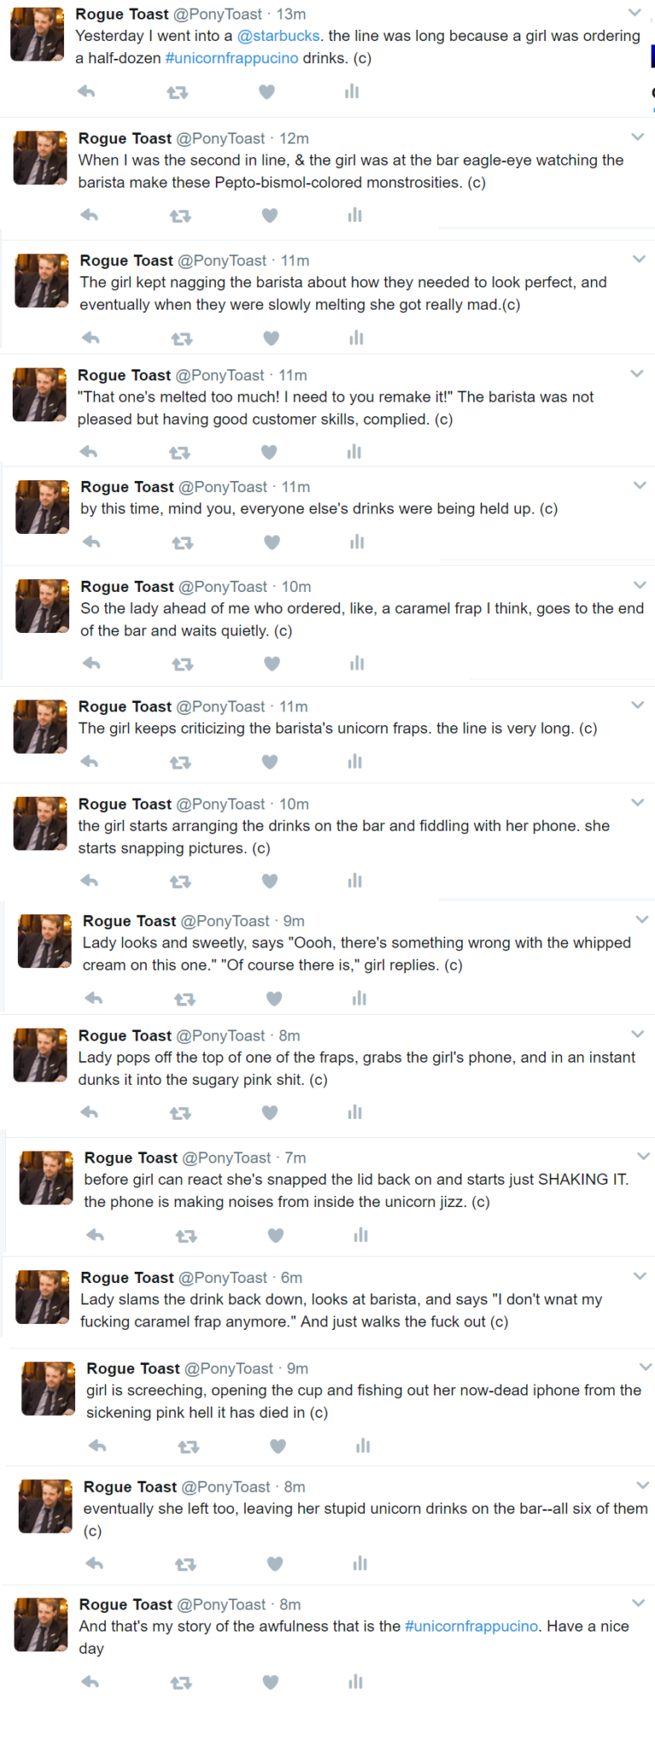Open #unicornfrappucino hashtag in first tweet

232,58
